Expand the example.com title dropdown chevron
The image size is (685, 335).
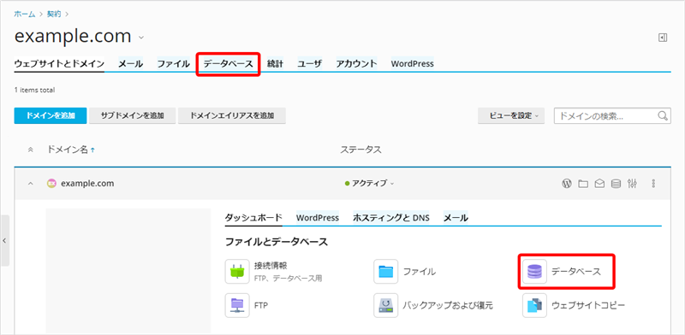tap(141, 38)
